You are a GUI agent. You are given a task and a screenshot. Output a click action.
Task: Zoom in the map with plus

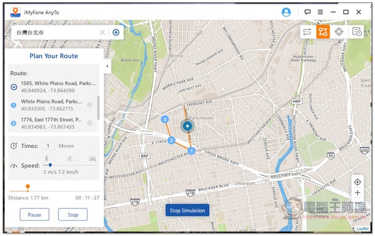click(x=357, y=193)
